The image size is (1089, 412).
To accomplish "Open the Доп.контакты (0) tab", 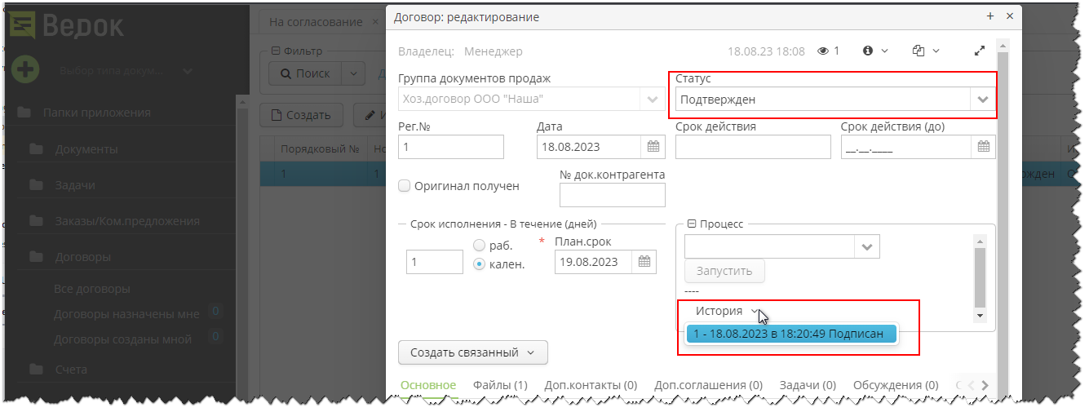I will (590, 385).
